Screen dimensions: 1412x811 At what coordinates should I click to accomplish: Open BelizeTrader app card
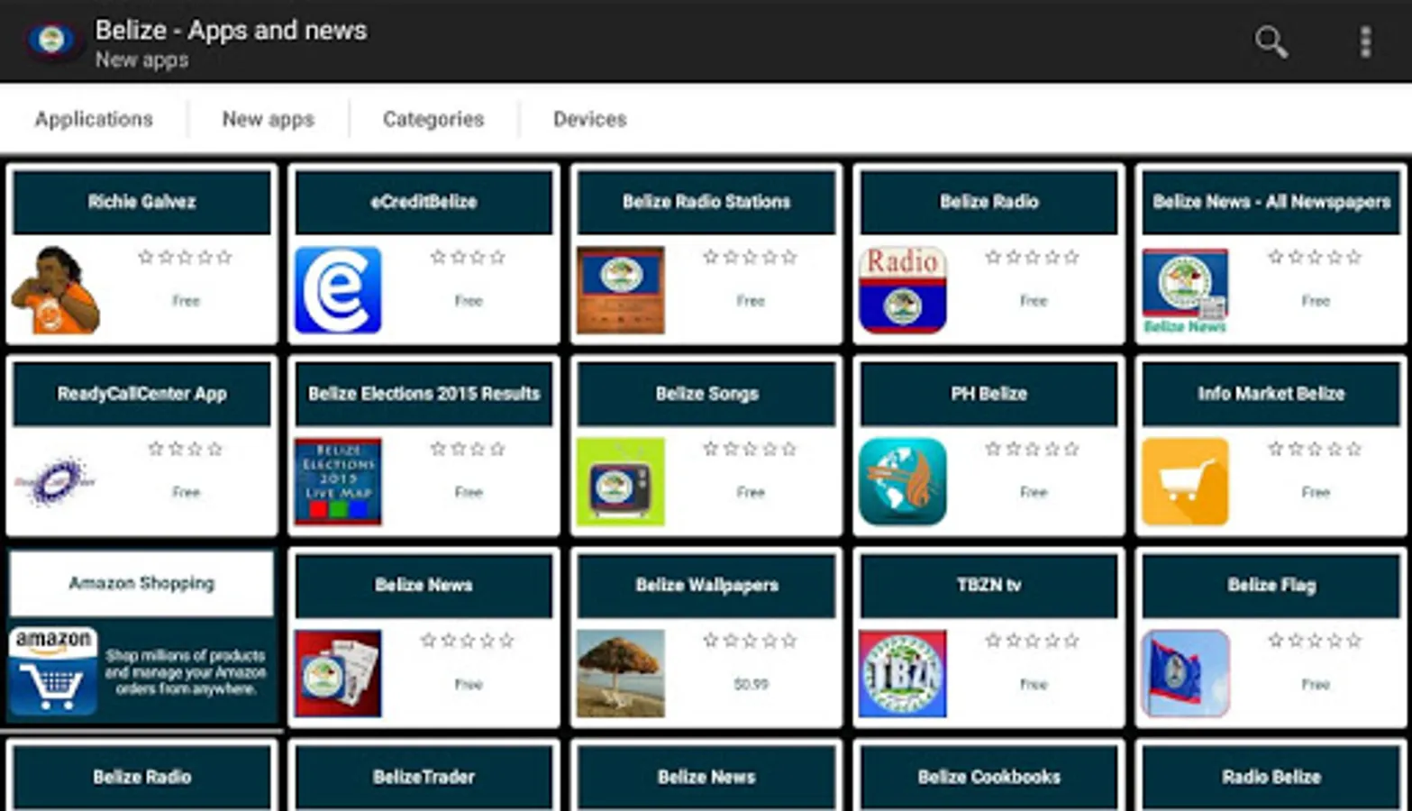point(424,776)
